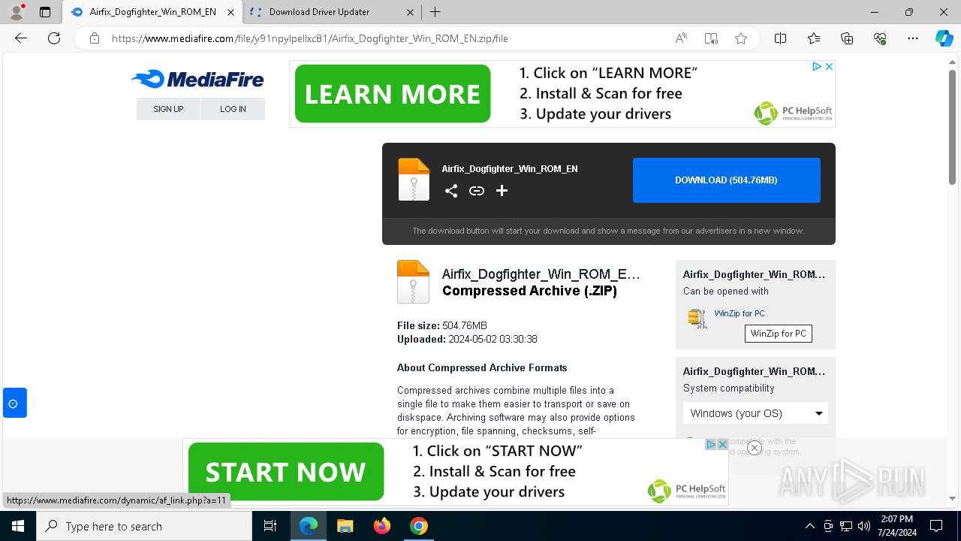
Task: Click the plus icon to save file
Action: pos(502,191)
